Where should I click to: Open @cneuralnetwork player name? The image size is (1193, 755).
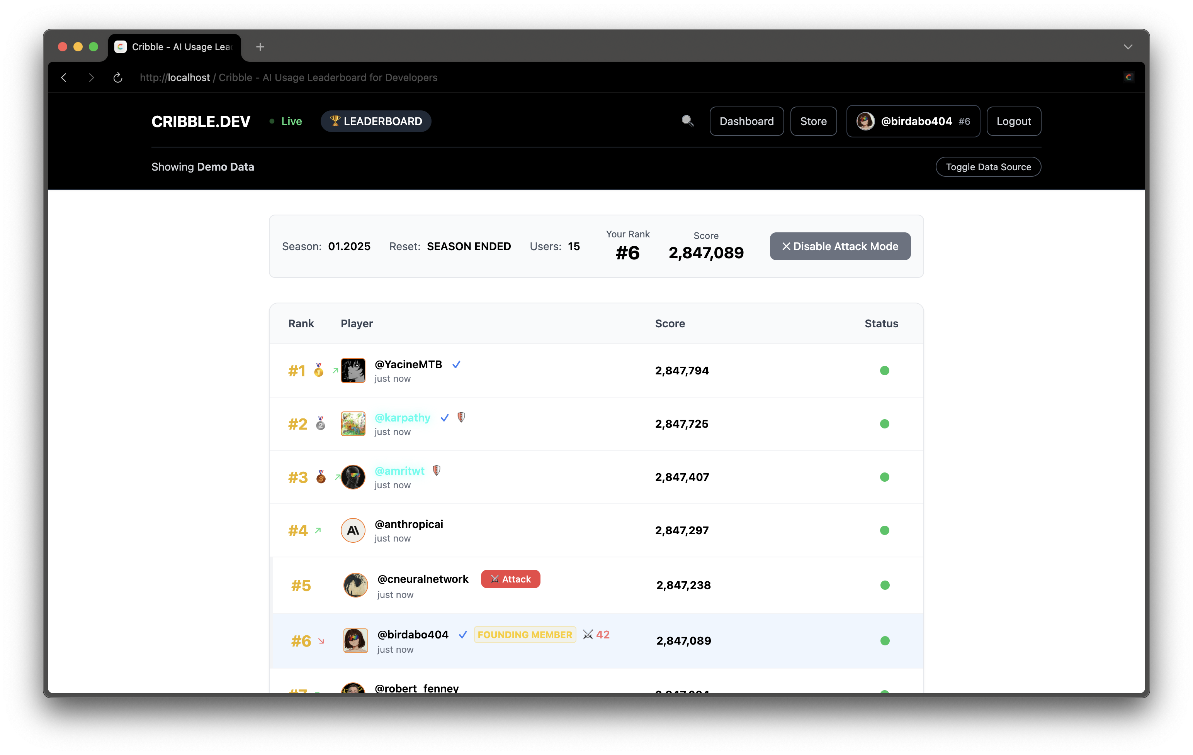tap(423, 579)
